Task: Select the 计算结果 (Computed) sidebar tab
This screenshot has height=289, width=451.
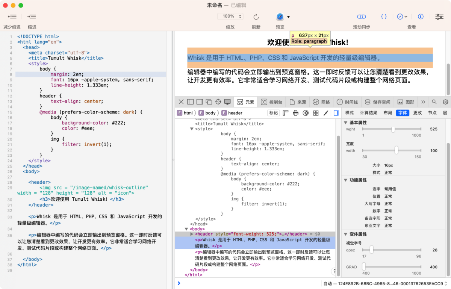Action: [369, 113]
